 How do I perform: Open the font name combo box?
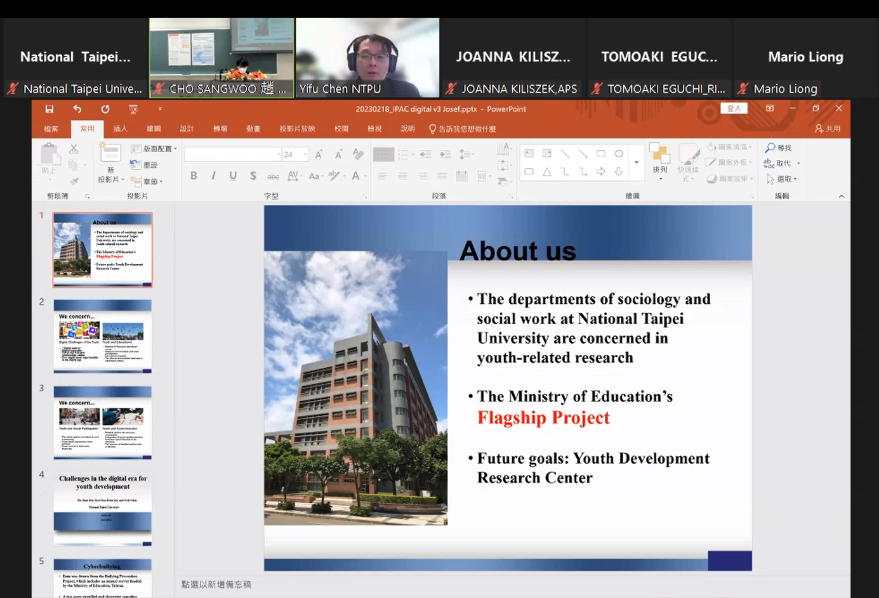[233, 154]
